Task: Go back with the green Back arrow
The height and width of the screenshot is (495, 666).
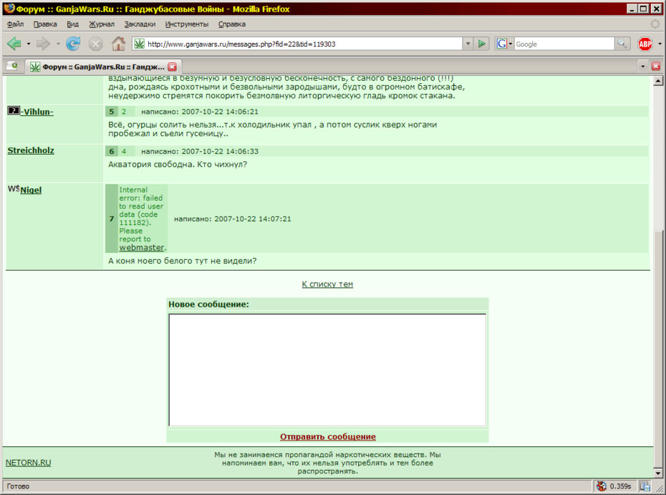Action: 14,43
